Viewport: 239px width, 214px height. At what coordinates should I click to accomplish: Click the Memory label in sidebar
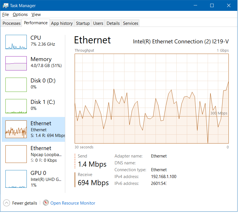(41, 59)
